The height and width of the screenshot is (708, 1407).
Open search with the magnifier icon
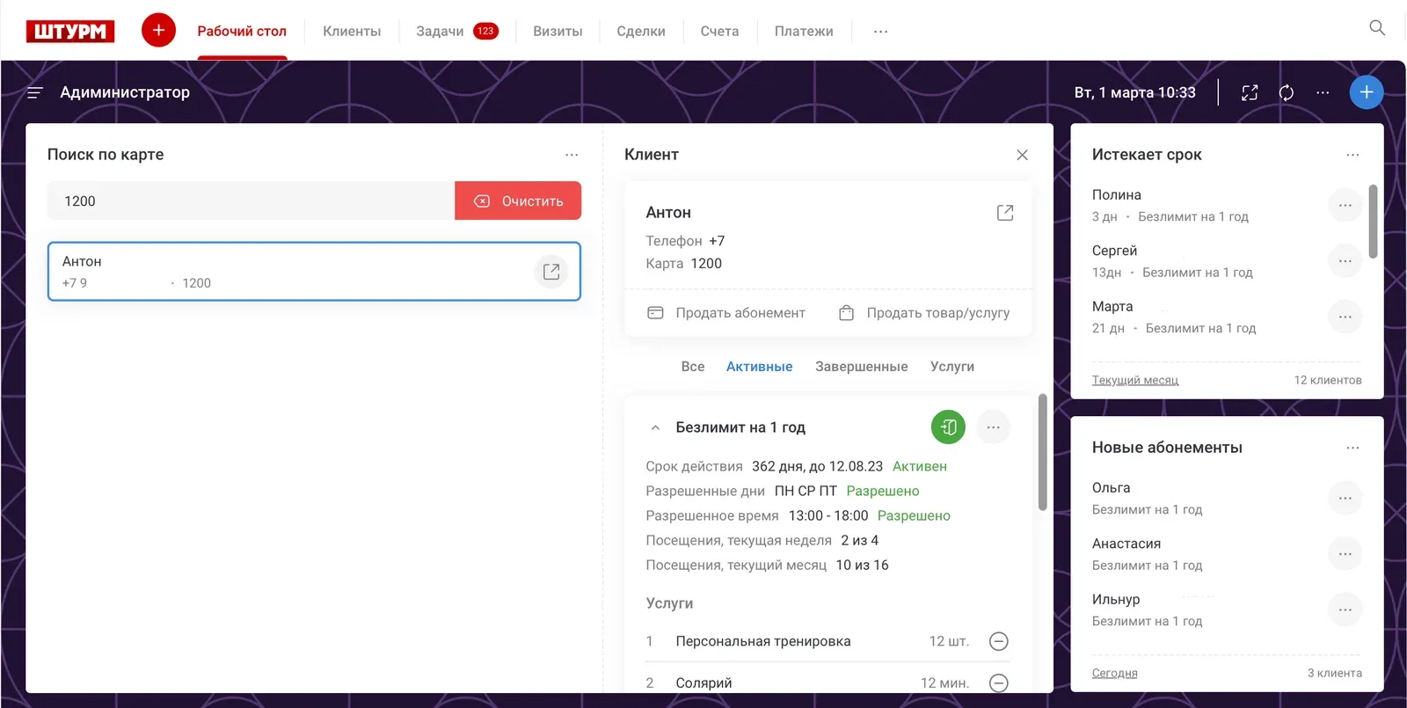(x=1377, y=28)
